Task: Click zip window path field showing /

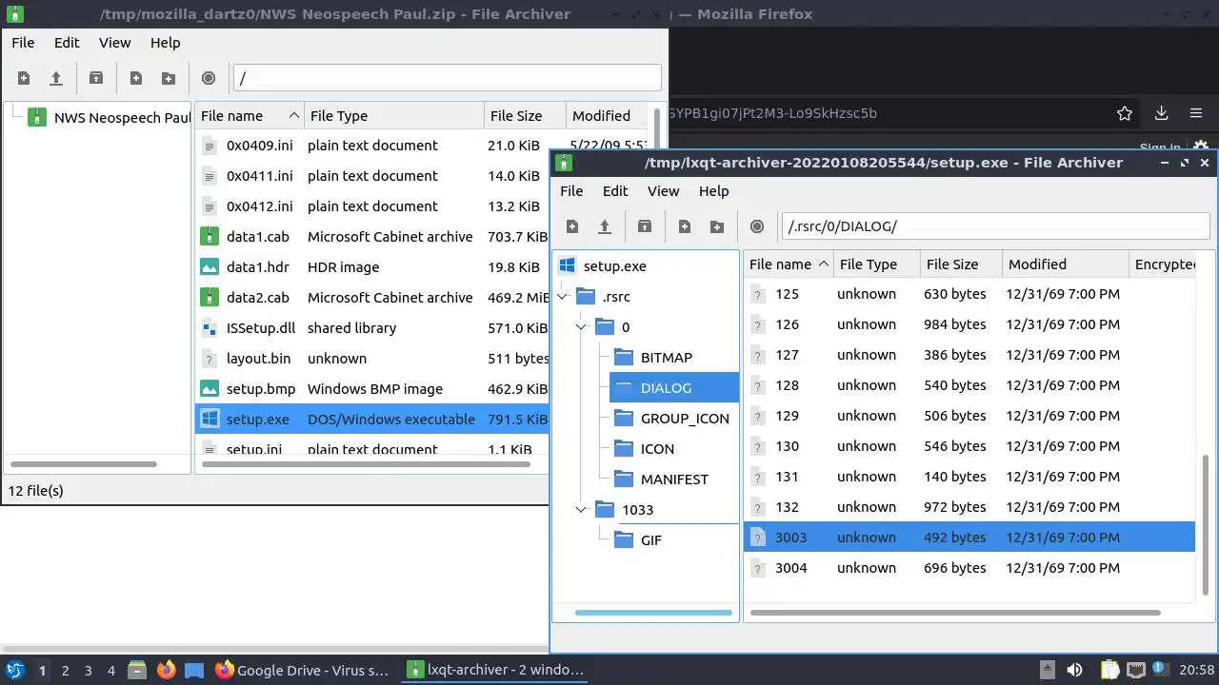Action: click(447, 78)
